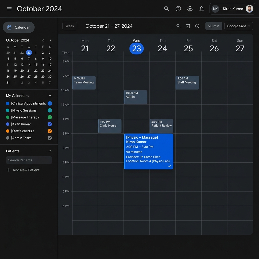The width and height of the screenshot is (259, 259).
Task: Click the clock icon in calendar toolbar
Action: 197,26
